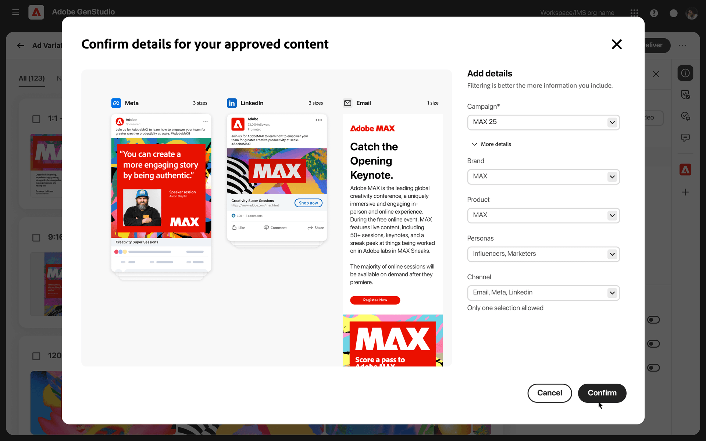Click the email MAX banner image
Image resolution: width=706 pixels, height=441 pixels.
pos(393,340)
